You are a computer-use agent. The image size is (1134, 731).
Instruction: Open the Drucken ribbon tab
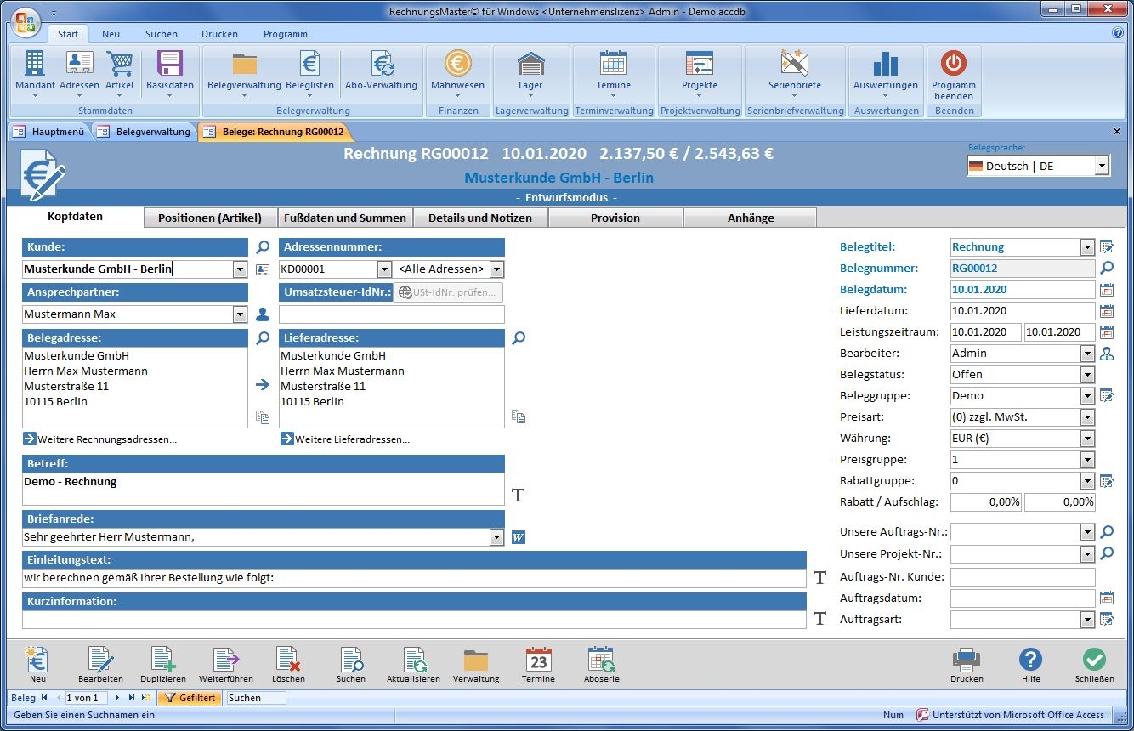pos(219,34)
